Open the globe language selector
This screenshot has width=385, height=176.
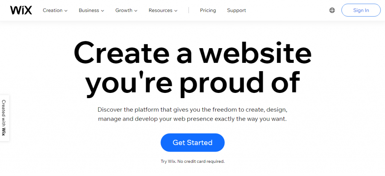click(x=332, y=11)
